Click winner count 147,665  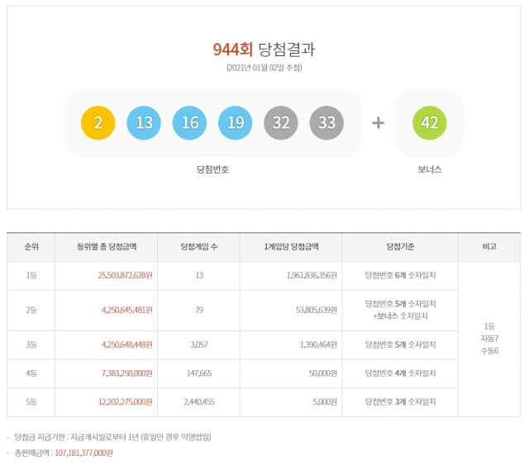coord(199,373)
